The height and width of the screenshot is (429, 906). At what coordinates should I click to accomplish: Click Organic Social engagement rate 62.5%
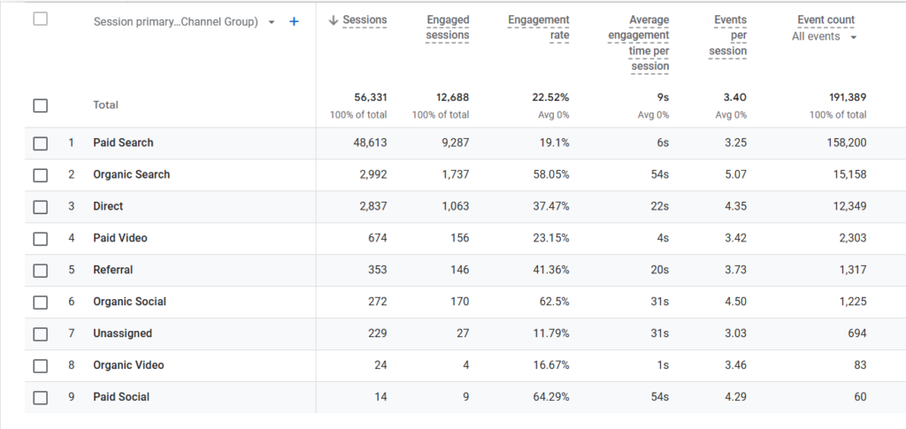coord(554,302)
